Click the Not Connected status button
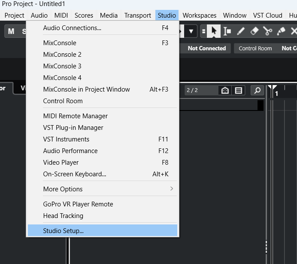 pos(206,49)
